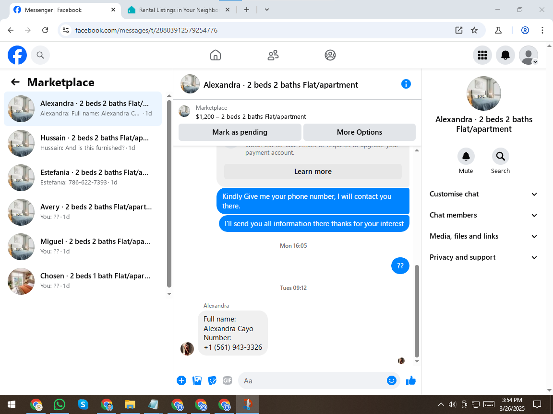Open Chrome Labs flask icon

(x=498, y=30)
